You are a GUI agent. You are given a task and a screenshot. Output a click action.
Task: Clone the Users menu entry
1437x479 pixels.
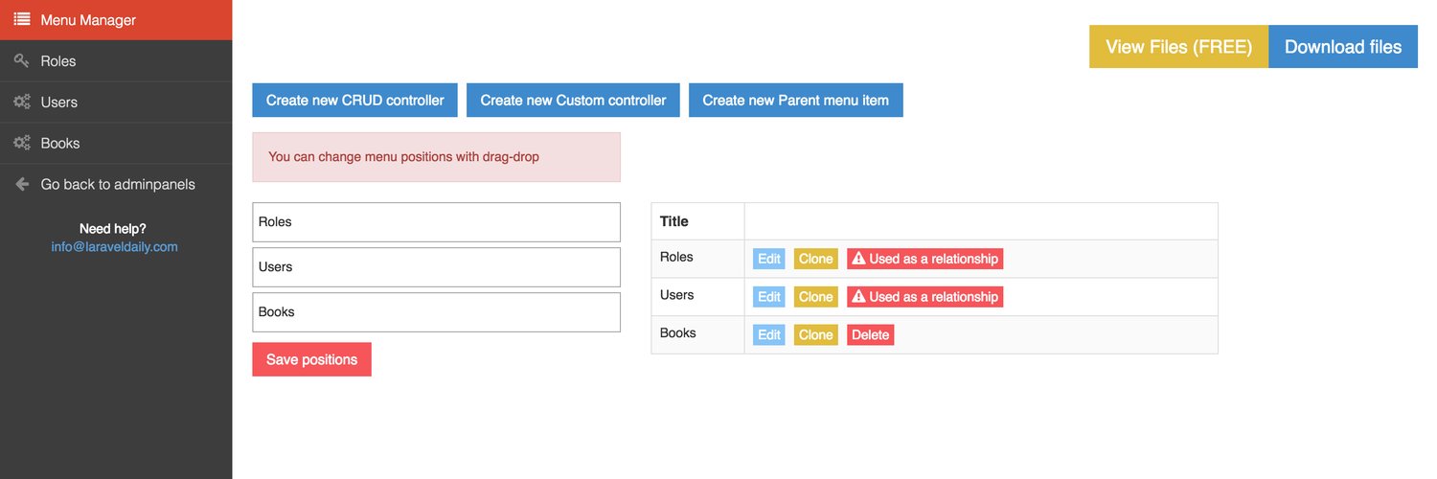tap(816, 297)
